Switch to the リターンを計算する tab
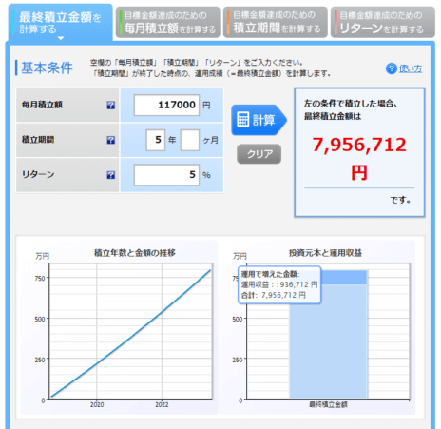 point(383,23)
